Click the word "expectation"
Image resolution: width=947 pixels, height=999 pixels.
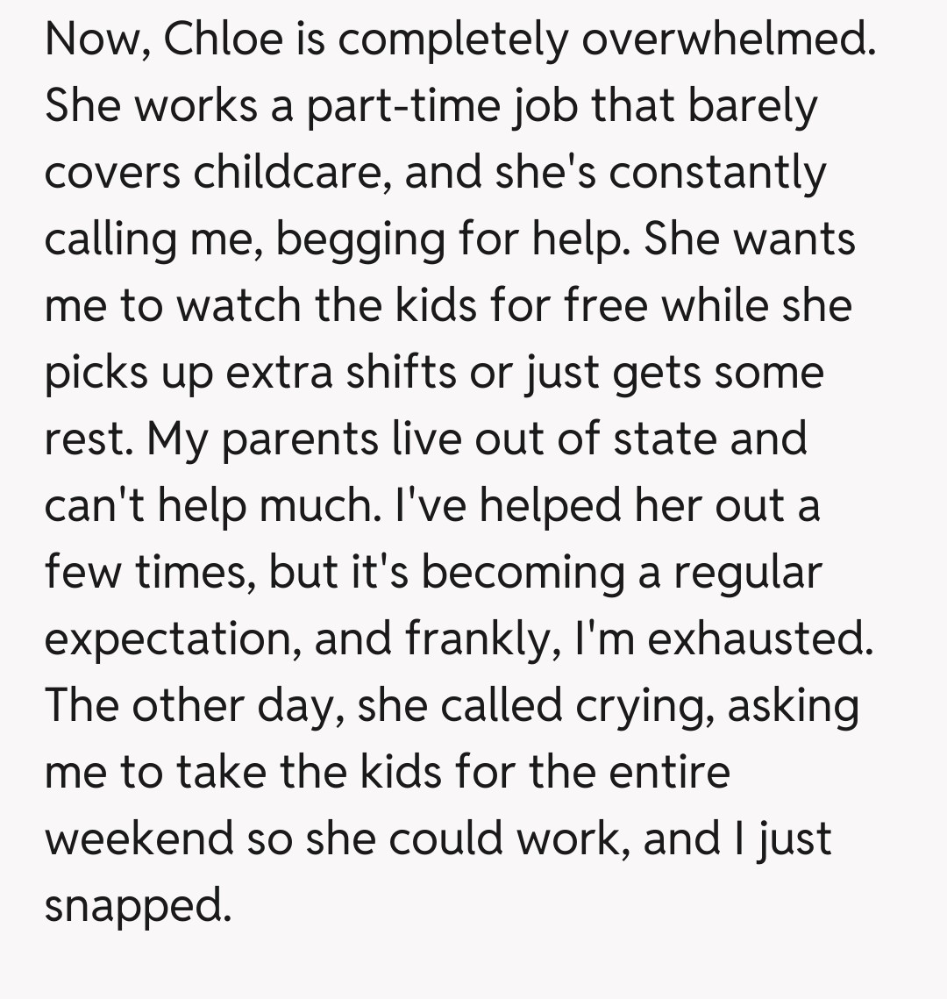pos(168,639)
